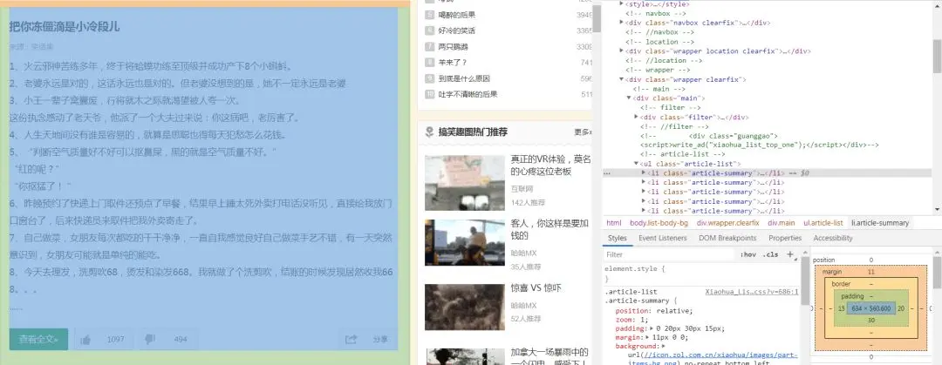Click the box model padding right value 20
942x365 pixels.
(x=900, y=308)
